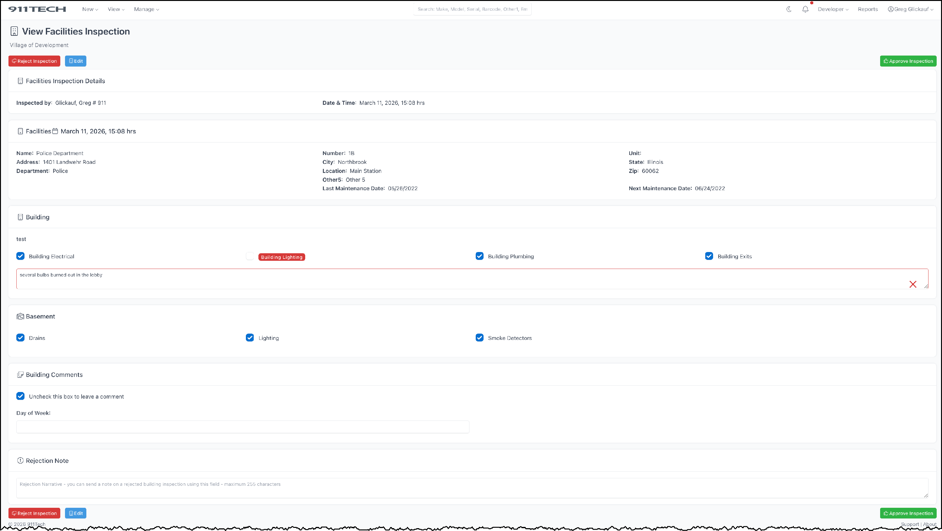The image size is (942, 531).
Task: Toggle dark mode moon icon
Action: point(789,9)
